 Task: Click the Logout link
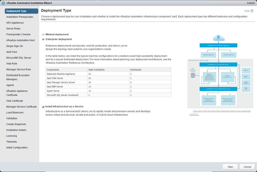pos(251,3)
